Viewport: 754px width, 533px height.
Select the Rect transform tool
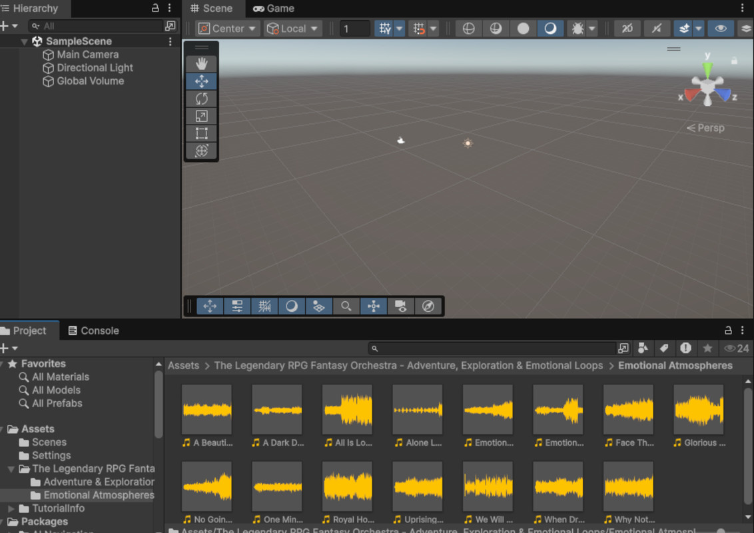(x=201, y=133)
